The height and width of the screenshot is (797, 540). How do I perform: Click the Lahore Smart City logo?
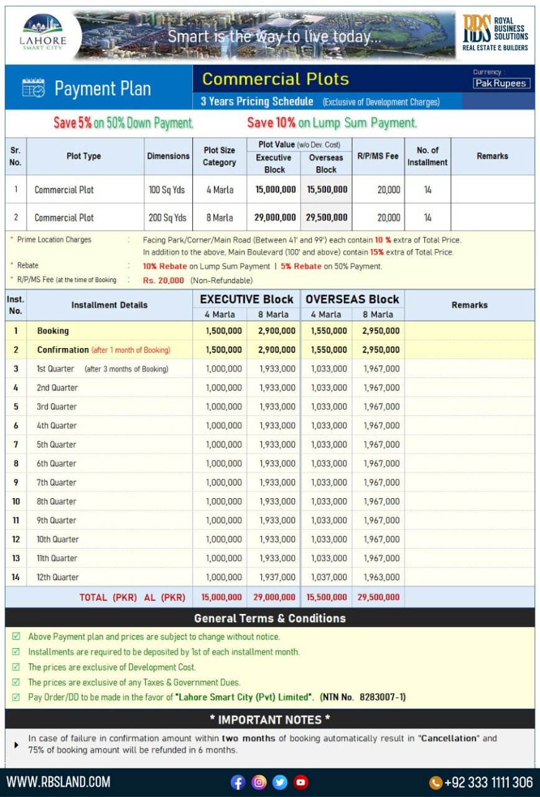pos(44,33)
